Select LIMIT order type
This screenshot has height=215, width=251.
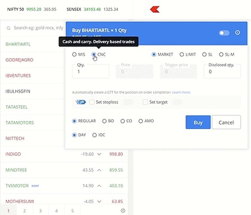(x=182, y=54)
